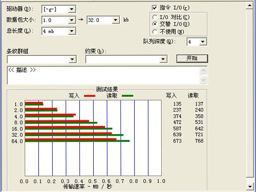Click the 传输速率 - MB / 秒 axis label
256x192 pixels.
pyautogui.click(x=88, y=187)
